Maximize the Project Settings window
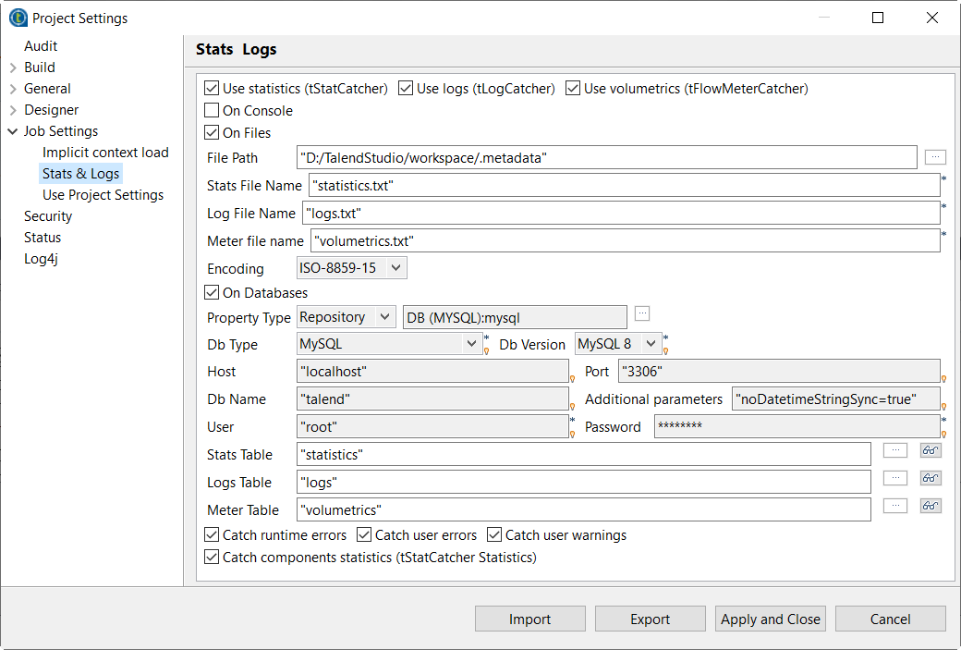The width and height of the screenshot is (961, 650). (x=878, y=18)
